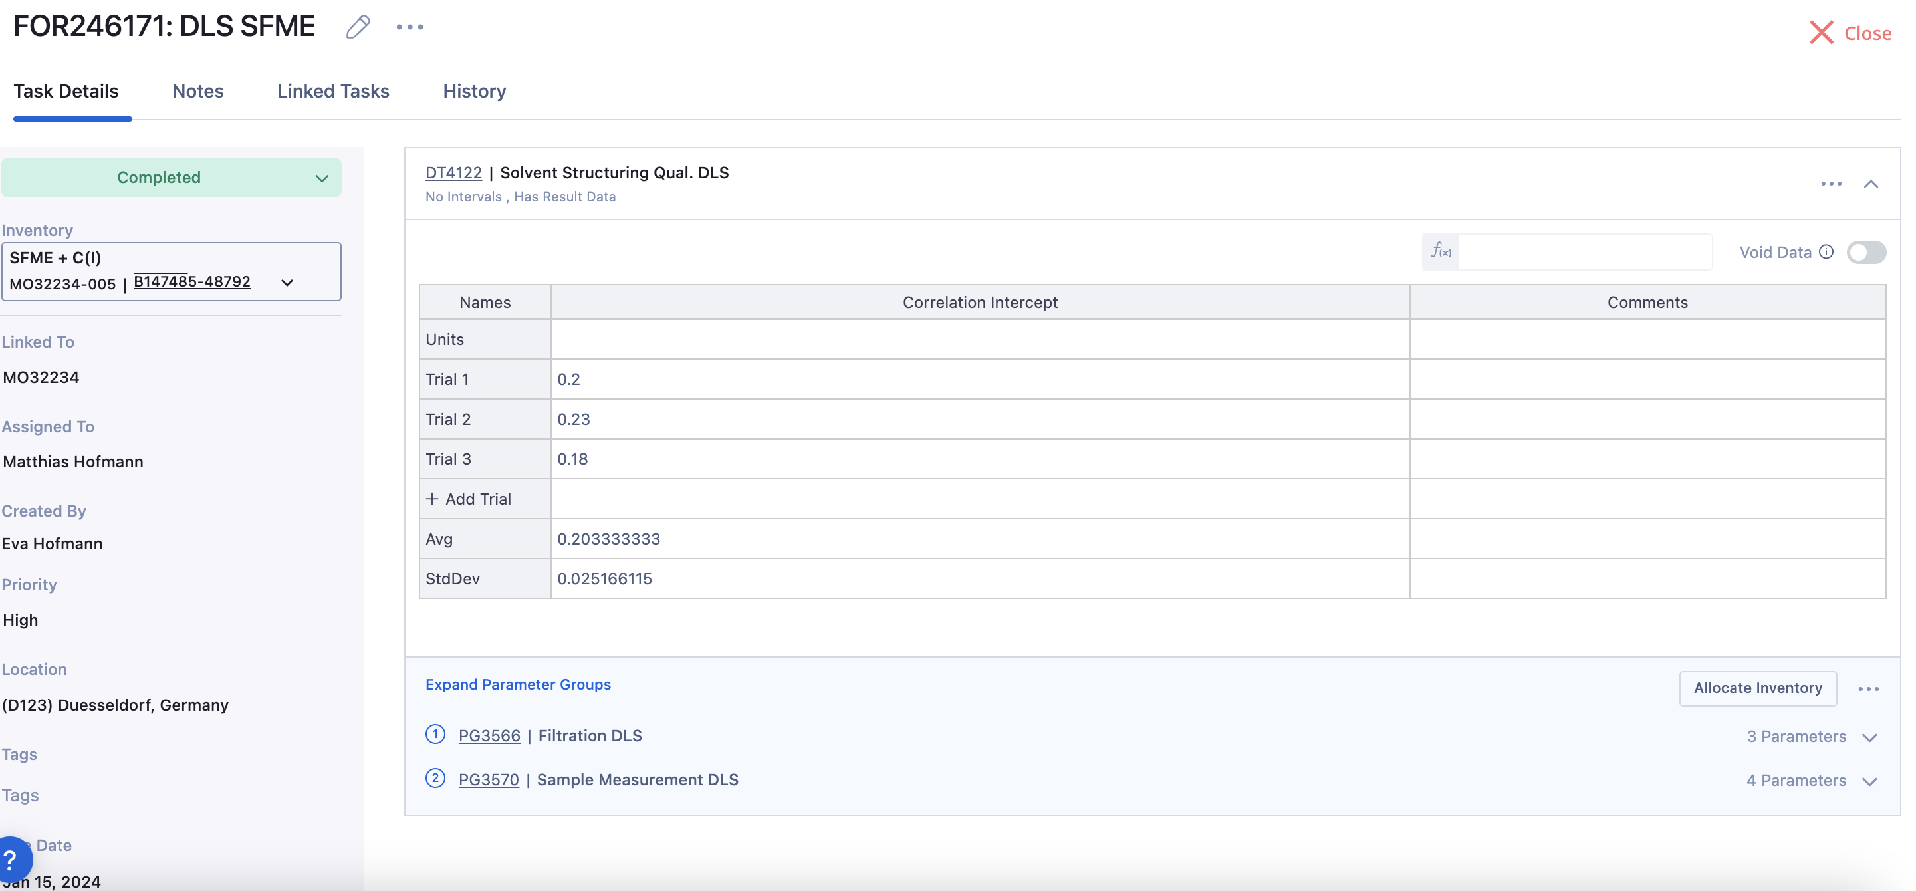Click the blue help question mark icon
Viewport: 1916px width, 891px height.
point(12,860)
